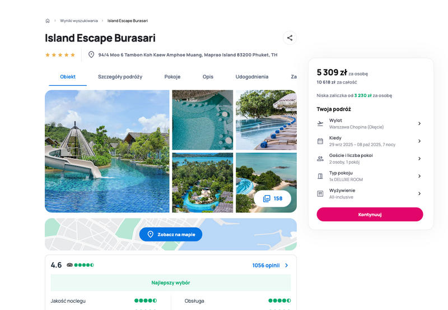
Task: Click the airplane icon beside Wylot
Action: (x=320, y=123)
